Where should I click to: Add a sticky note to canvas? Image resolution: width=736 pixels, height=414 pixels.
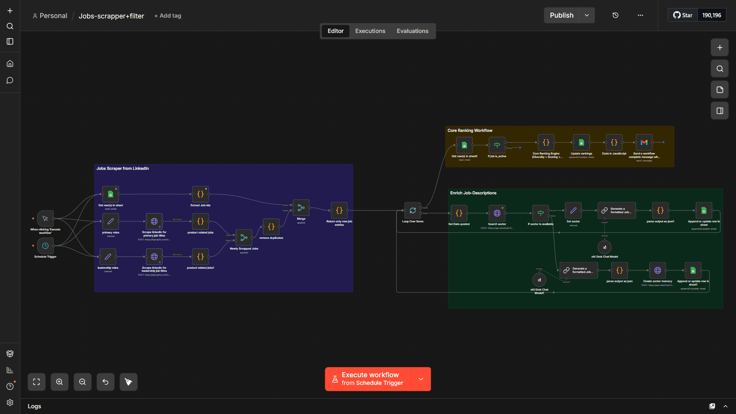pos(720,90)
